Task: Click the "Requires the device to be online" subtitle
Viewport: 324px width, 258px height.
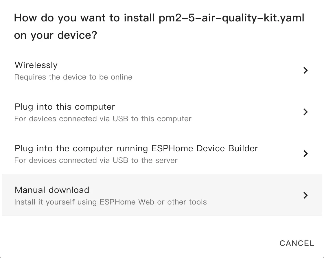Action: tap(73, 77)
